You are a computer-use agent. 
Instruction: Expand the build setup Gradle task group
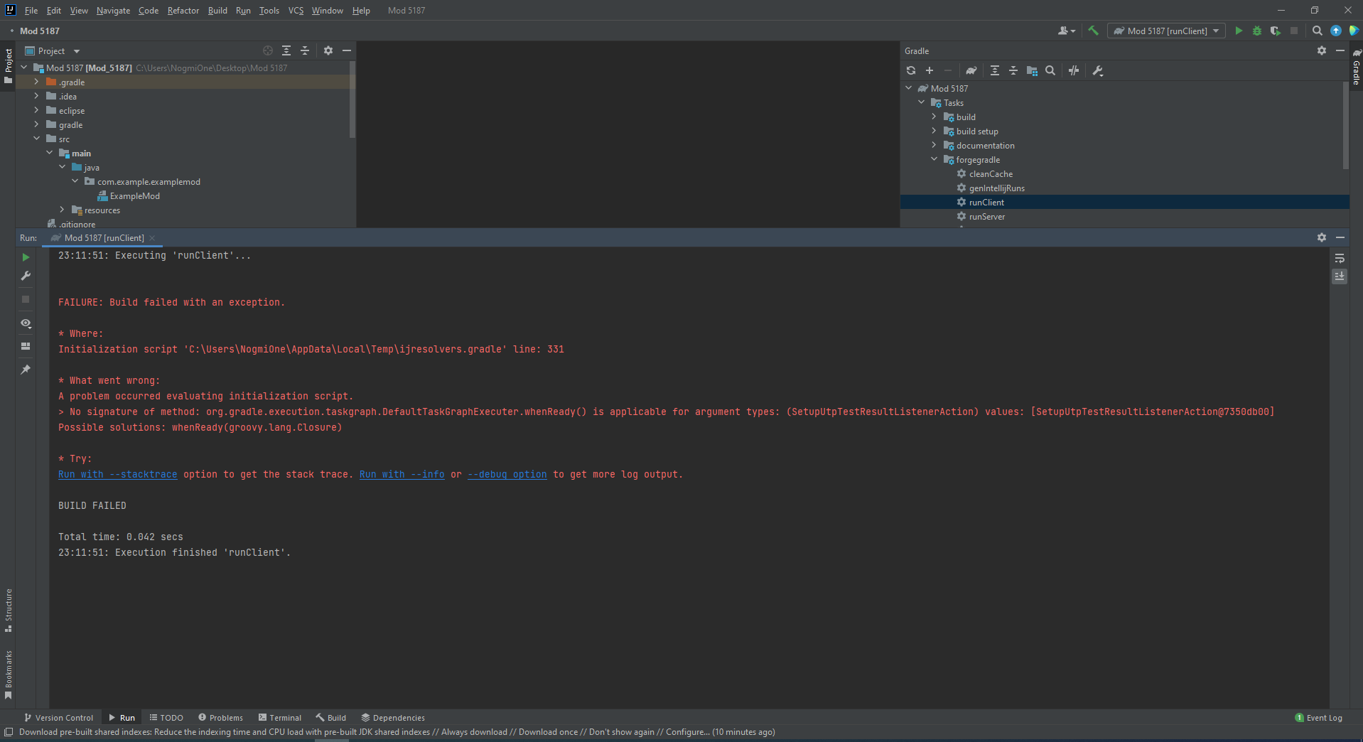(934, 131)
